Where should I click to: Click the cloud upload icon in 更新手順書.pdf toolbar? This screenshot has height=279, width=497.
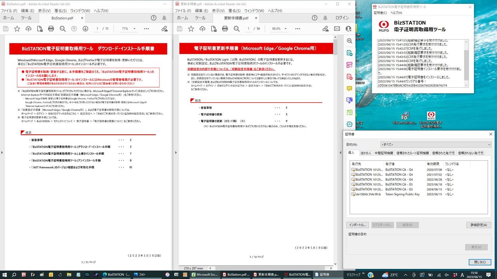(x=202, y=29)
